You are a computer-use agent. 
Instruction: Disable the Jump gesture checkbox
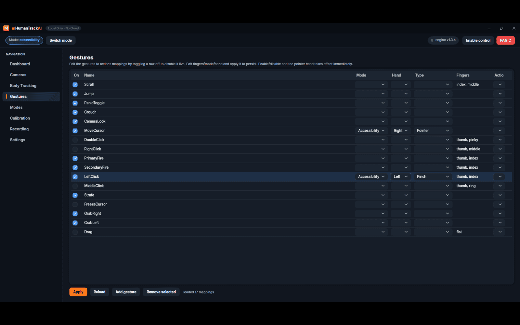pos(75,94)
